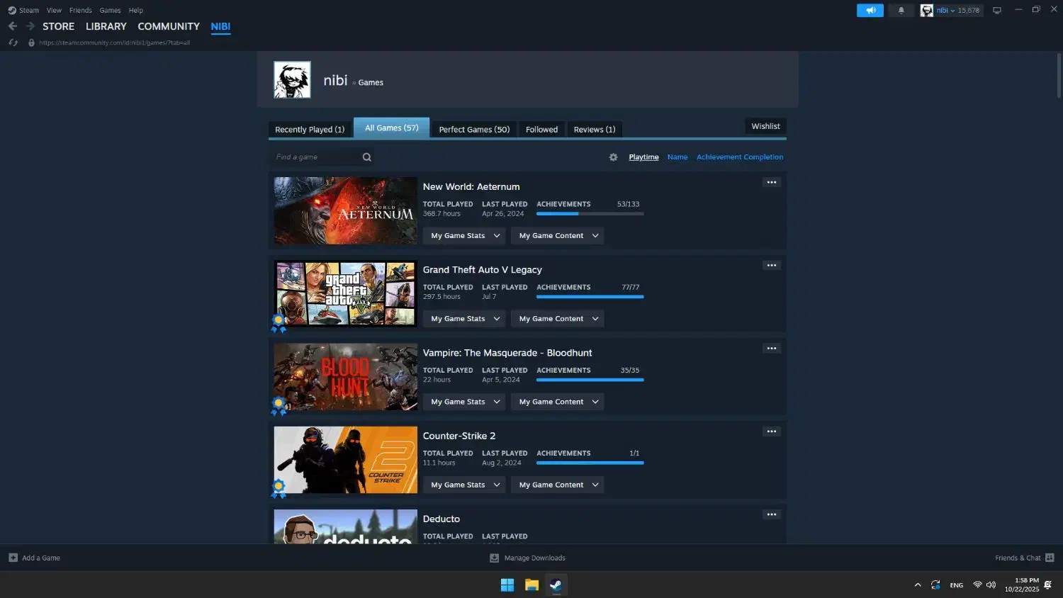Open options menu for New World: Aeternum
1063x598 pixels.
tap(771, 183)
